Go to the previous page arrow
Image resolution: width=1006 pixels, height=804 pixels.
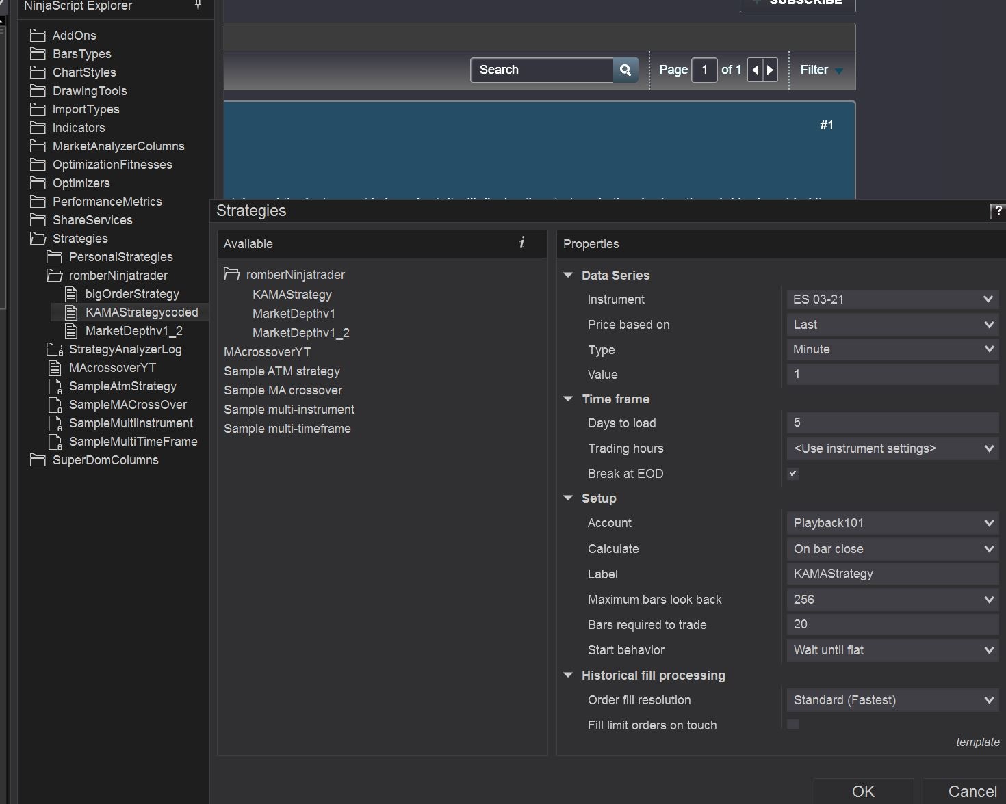[755, 70]
